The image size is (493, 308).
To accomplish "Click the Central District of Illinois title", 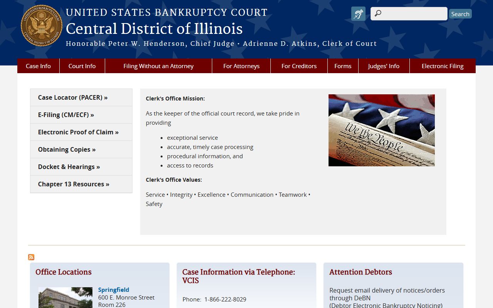I will (x=154, y=29).
